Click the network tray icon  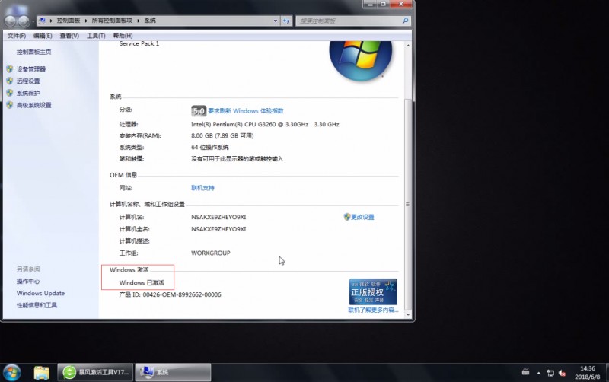550,373
